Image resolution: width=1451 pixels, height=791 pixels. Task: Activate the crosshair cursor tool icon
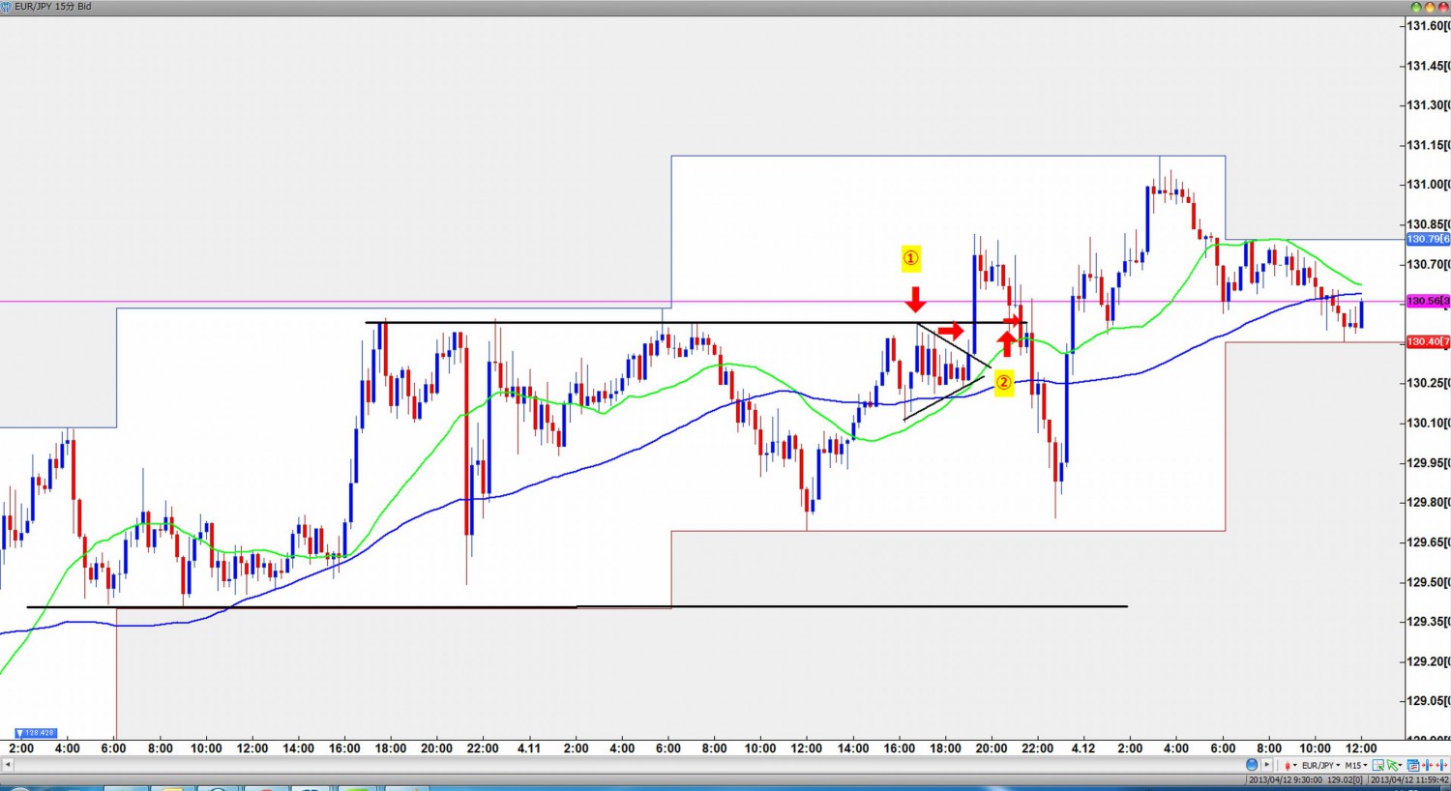1378,765
